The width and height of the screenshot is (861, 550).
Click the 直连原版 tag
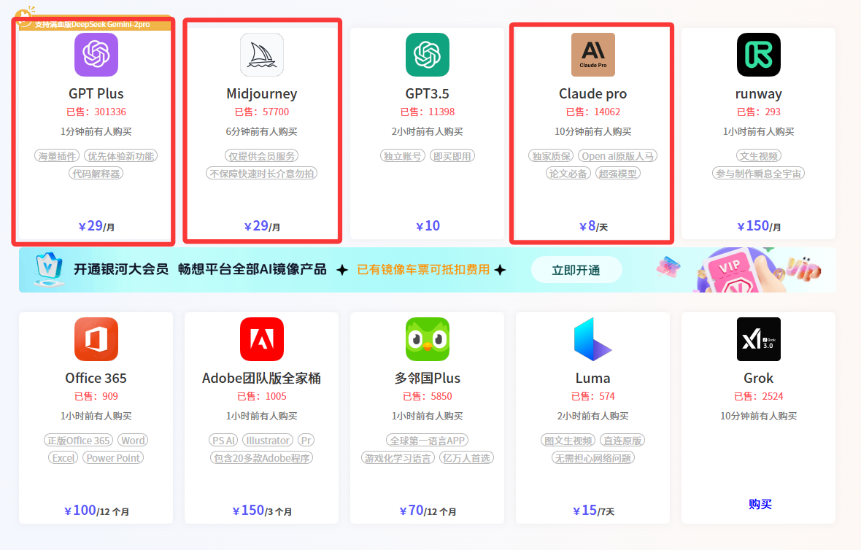[622, 441]
